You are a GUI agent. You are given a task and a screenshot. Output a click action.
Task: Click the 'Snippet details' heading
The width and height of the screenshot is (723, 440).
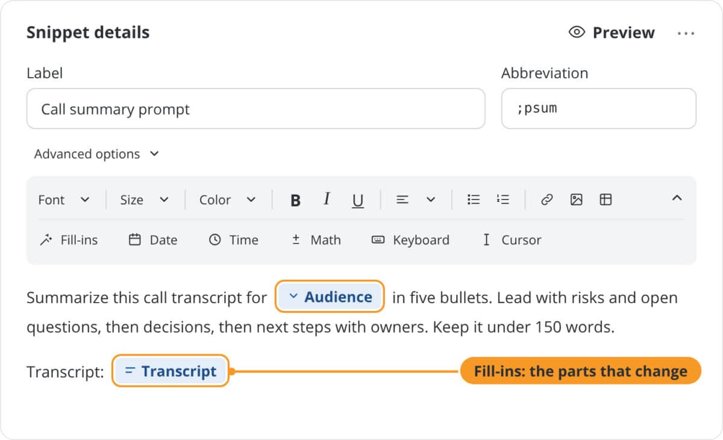point(88,33)
